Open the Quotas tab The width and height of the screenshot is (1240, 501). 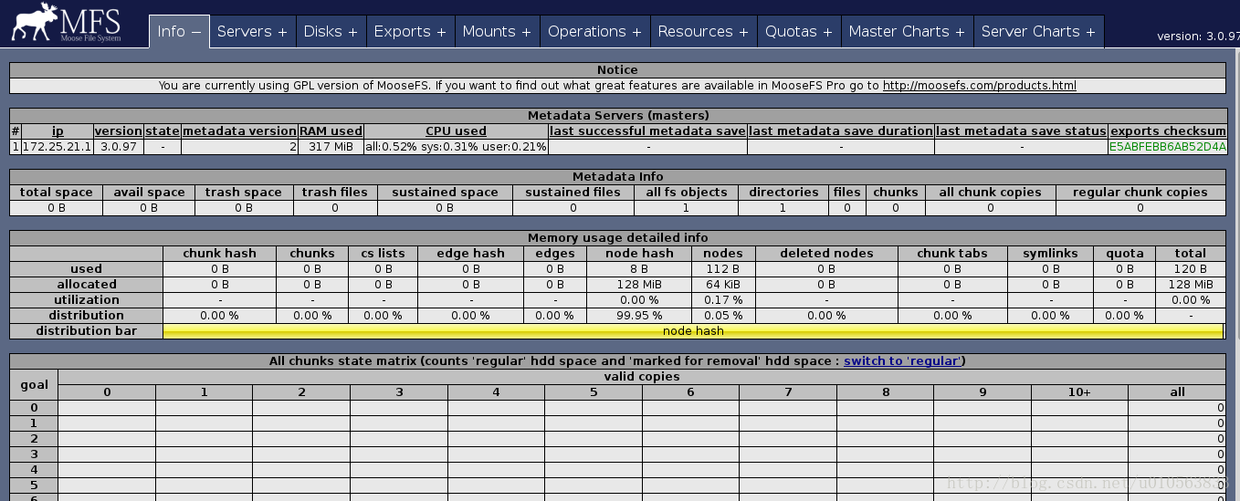click(x=799, y=31)
